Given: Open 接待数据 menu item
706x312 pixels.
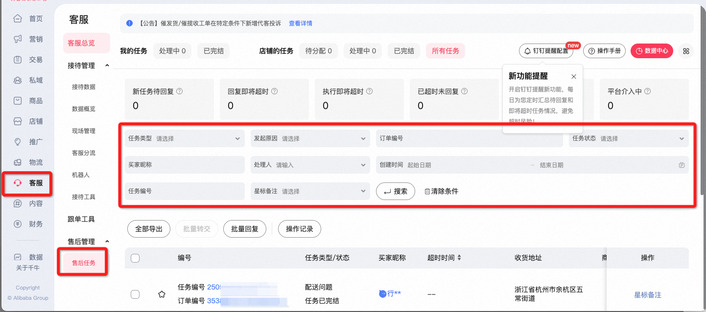Looking at the screenshot, I should [84, 87].
